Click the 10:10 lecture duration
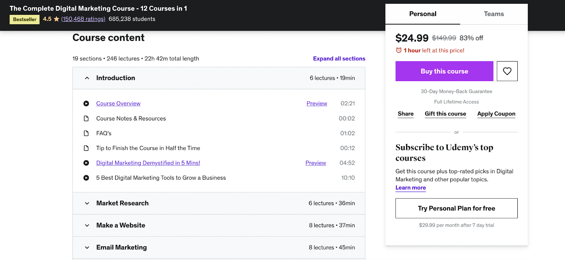 click(348, 178)
